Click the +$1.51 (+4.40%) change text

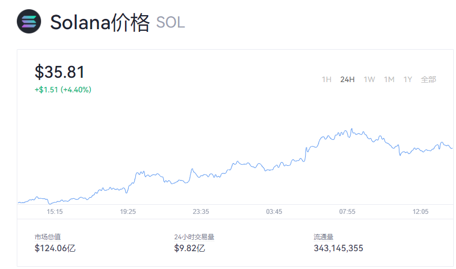point(63,90)
